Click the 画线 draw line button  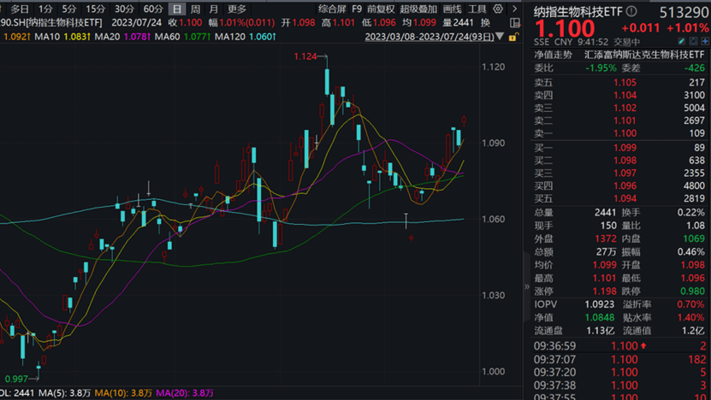(x=451, y=9)
